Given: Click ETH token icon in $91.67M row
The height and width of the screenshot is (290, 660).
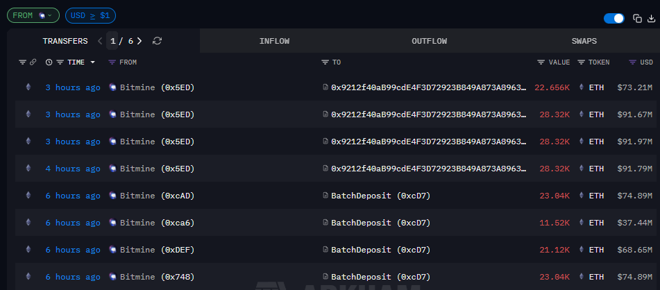Looking at the screenshot, I should click(x=582, y=114).
